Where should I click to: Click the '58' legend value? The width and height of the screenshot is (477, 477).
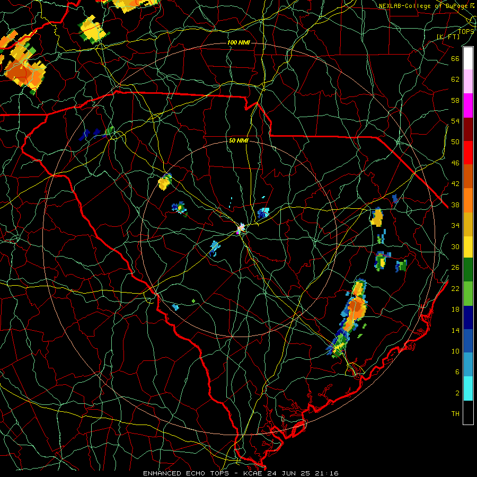(455, 100)
